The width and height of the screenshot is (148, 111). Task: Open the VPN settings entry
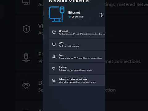(77, 44)
